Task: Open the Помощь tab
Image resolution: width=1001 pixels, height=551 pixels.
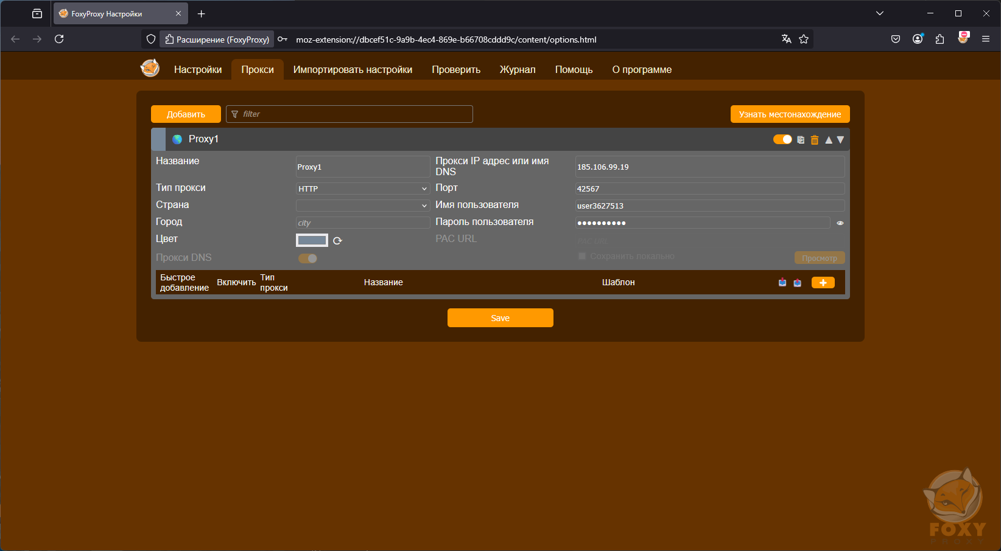Action: pyautogui.click(x=574, y=69)
